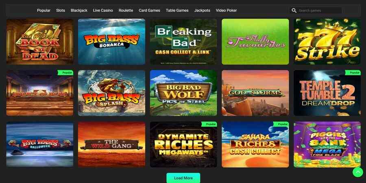Viewport: 366px width, 183px height.
Task: Open the Fluffy Favourites game tile
Action: 255,41
